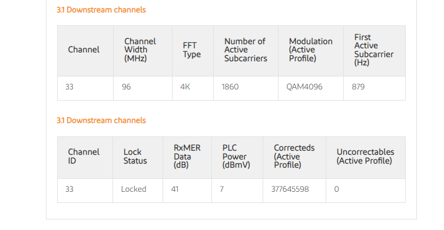Select the 1860 subcarriers value
The width and height of the screenshot is (444, 230).
pos(230,86)
